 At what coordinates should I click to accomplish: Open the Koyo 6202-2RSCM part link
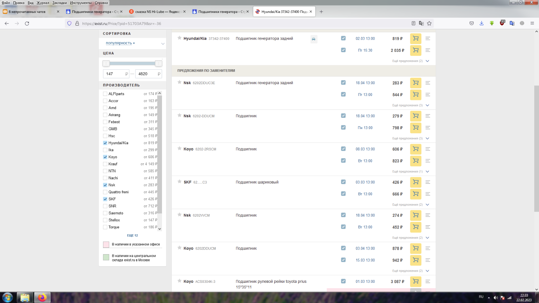coord(206,149)
